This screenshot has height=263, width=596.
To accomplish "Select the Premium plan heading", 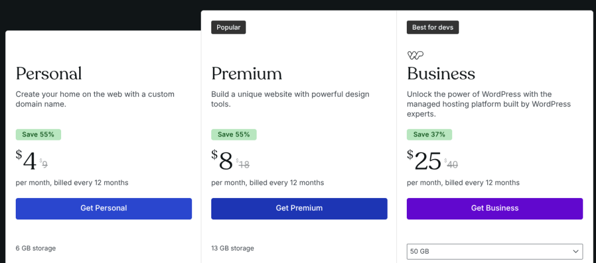I will pos(247,74).
